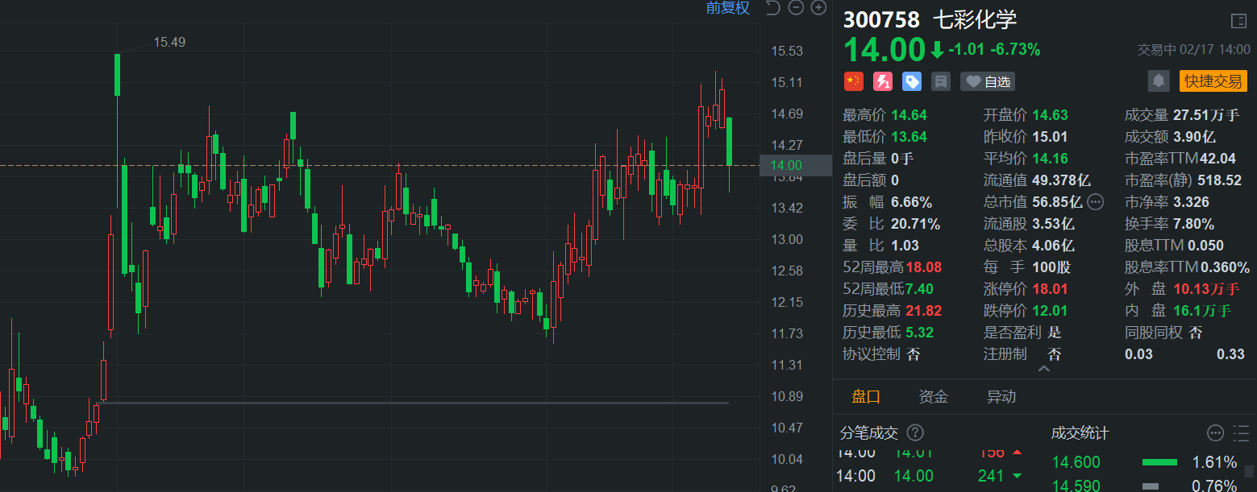Click the 成交额 value 3.90亿
The width and height of the screenshot is (1257, 492).
pos(1195,137)
